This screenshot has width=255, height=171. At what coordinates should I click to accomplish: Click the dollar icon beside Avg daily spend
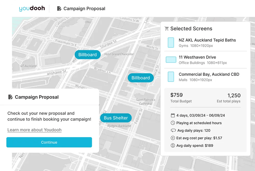173,146
